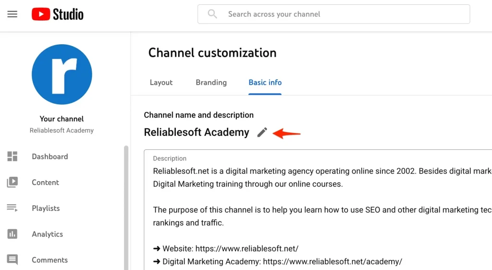This screenshot has width=492, height=270.
Task: Click the magnifying glass search icon
Action: pyautogui.click(x=212, y=14)
